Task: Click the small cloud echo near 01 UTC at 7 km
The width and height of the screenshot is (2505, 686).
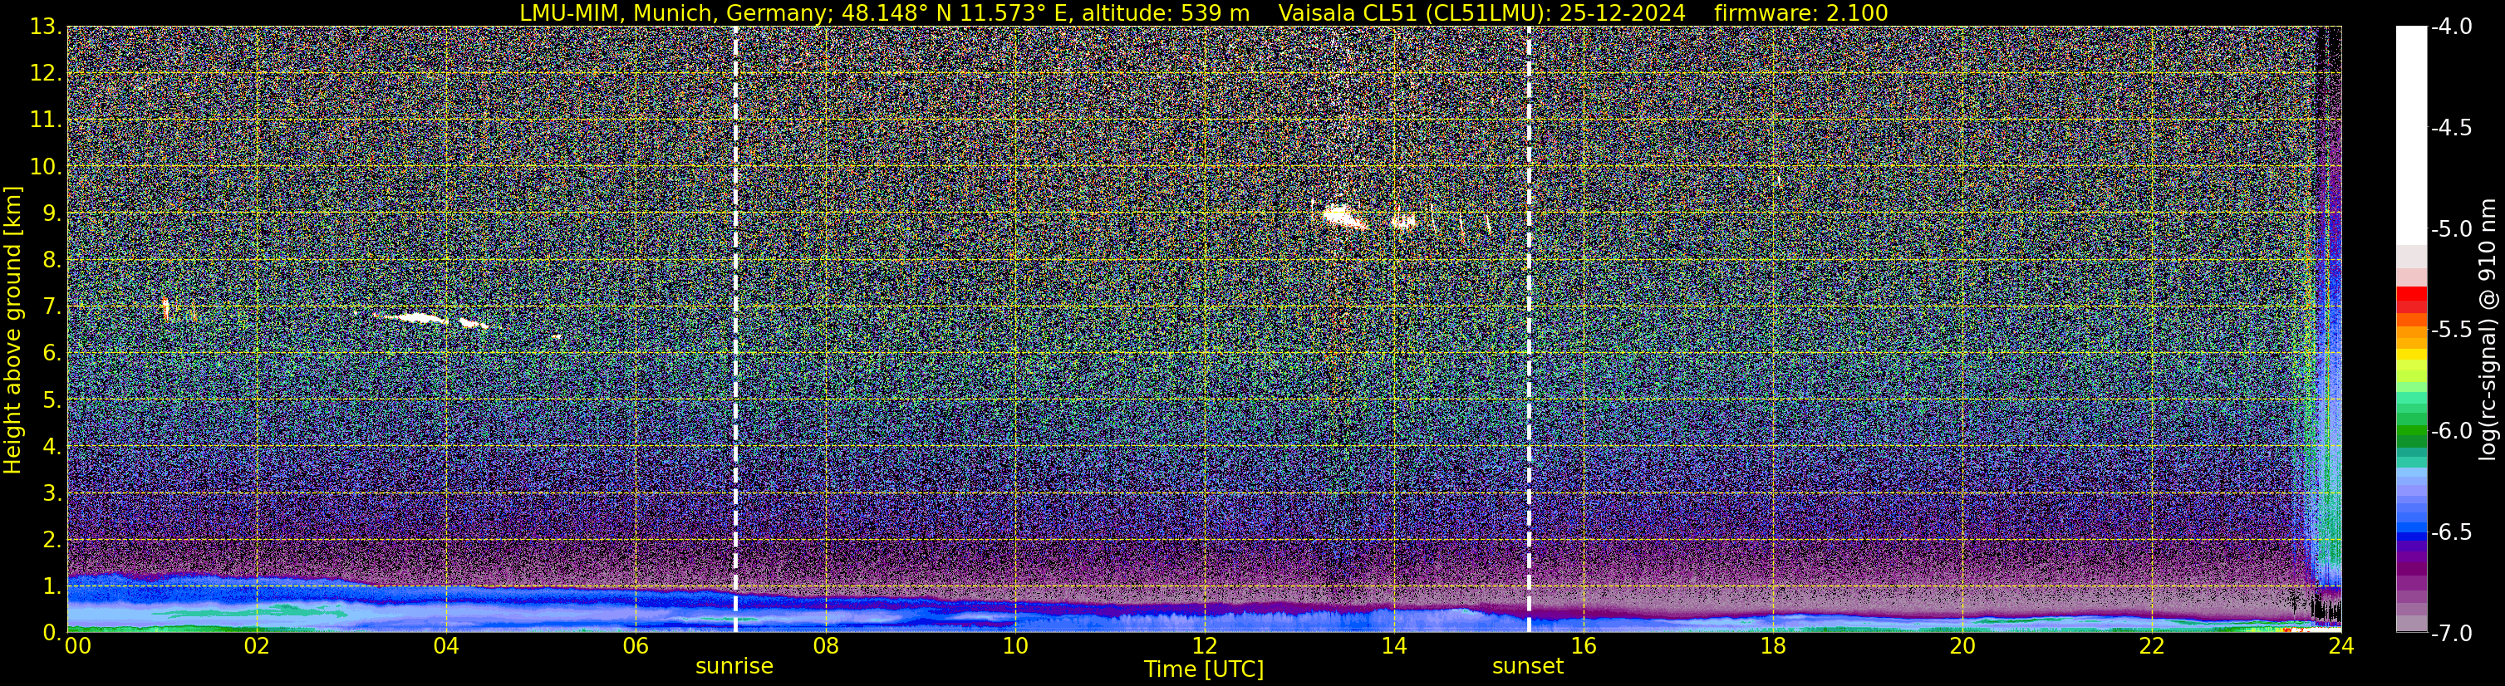Action: point(165,309)
